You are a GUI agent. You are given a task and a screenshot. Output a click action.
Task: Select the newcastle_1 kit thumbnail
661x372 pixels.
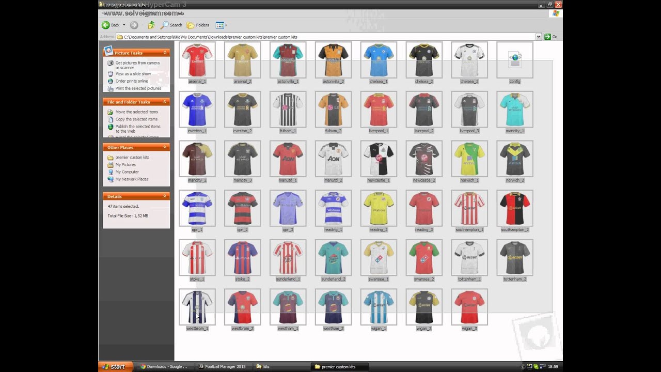tap(379, 159)
